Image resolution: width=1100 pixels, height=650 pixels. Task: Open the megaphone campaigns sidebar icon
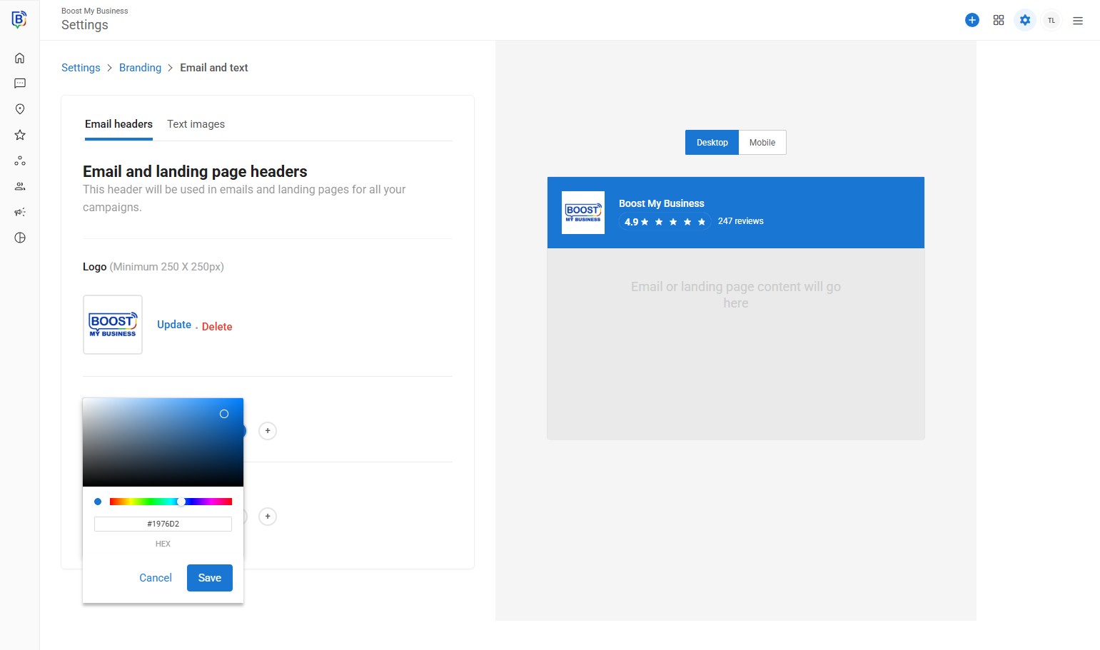click(20, 212)
